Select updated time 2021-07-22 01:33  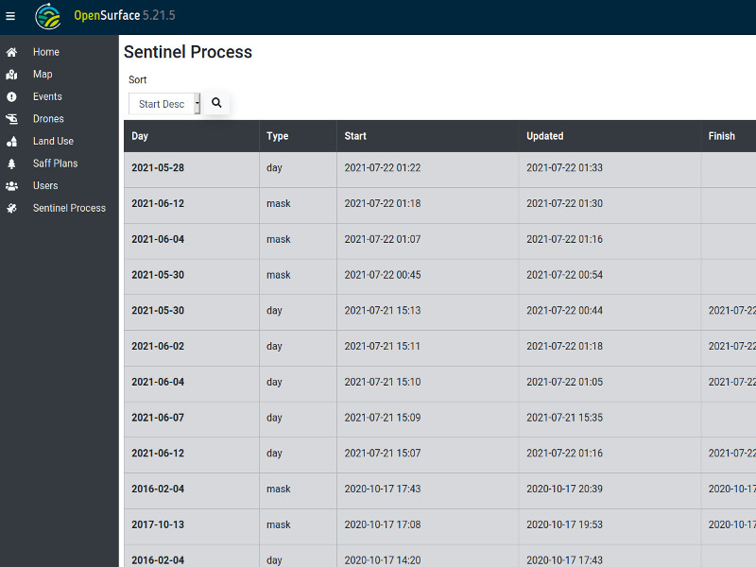pyautogui.click(x=564, y=168)
